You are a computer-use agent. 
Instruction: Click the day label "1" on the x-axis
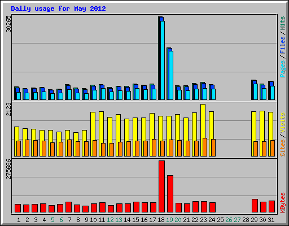pyautogui.click(x=19, y=220)
